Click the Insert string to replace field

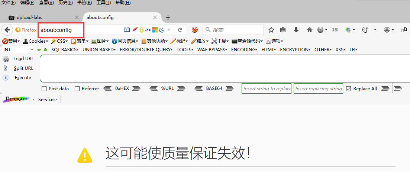pyautogui.click(x=267, y=89)
